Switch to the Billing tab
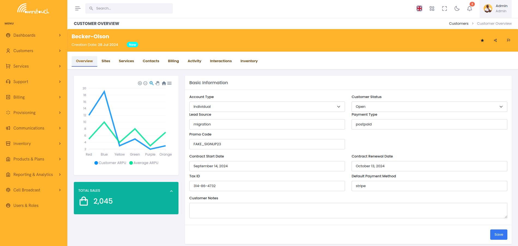518x246 pixels. coord(173,61)
